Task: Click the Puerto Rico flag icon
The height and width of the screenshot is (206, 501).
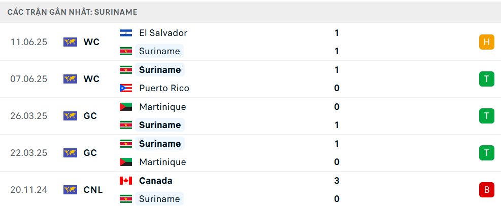Action: tap(126, 88)
